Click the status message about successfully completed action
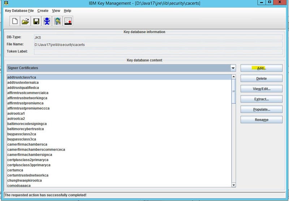289x201 pixels. coord(46,195)
